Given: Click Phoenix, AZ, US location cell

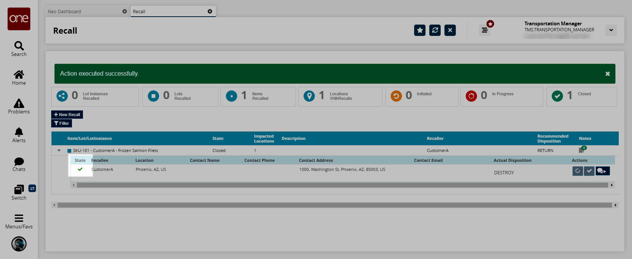Looking at the screenshot, I should (151, 169).
